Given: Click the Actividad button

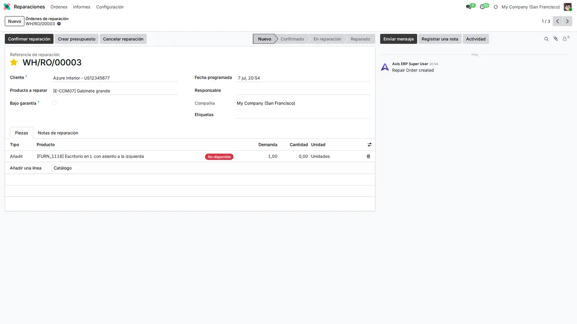Looking at the screenshot, I should [x=476, y=39].
